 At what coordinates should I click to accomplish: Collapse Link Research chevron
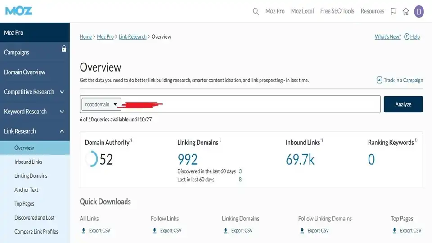pyautogui.click(x=62, y=131)
